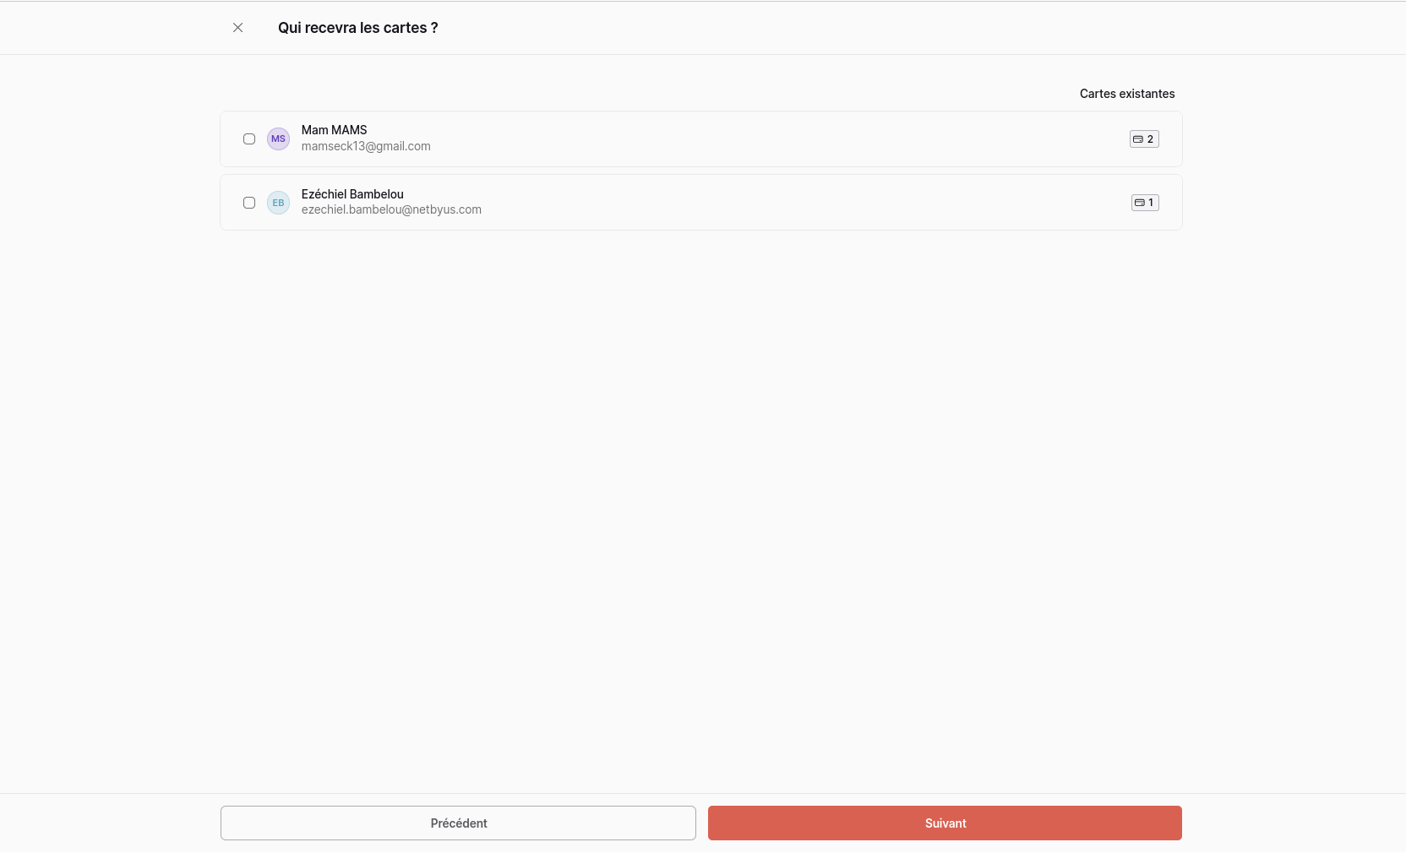Click the Mam MAMS name label
The image size is (1406, 853).
pos(335,130)
